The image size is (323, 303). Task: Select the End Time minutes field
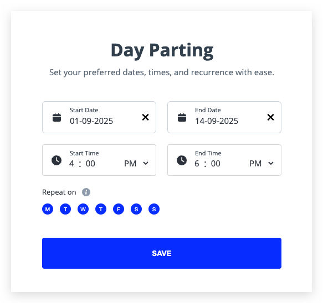pos(216,164)
